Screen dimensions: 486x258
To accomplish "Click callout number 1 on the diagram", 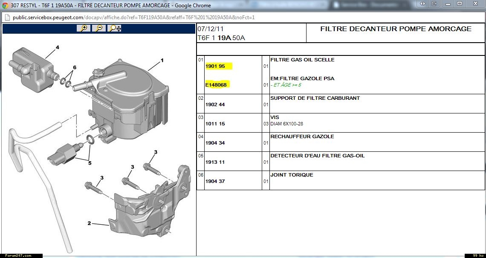I will pyautogui.click(x=162, y=61).
